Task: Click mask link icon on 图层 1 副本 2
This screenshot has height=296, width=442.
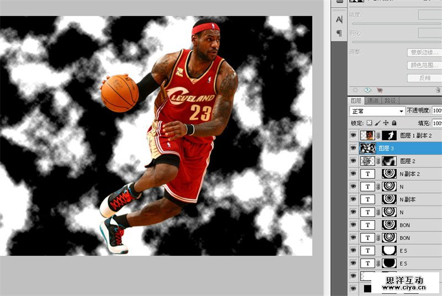Action: (x=378, y=135)
